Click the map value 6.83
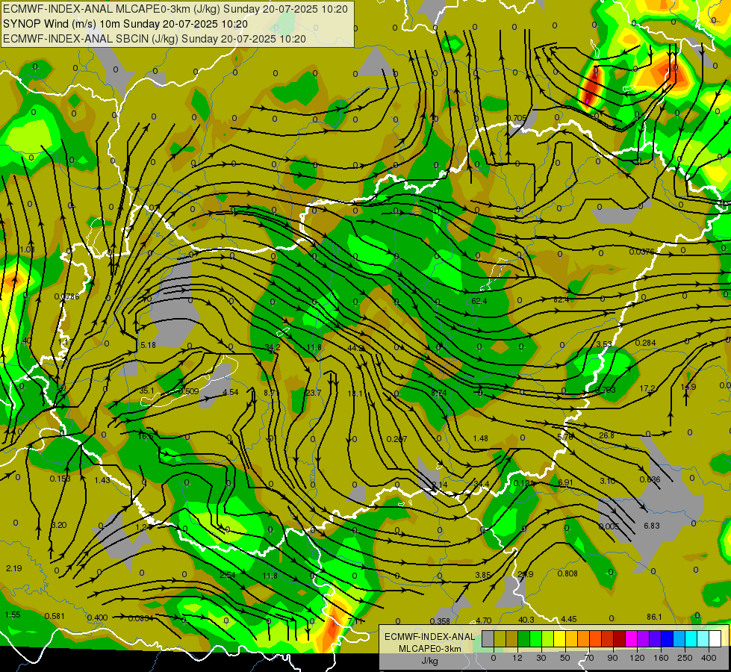The image size is (731, 672). (652, 526)
